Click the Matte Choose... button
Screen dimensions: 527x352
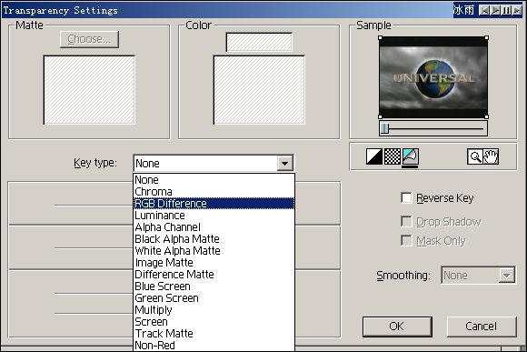tap(89, 39)
